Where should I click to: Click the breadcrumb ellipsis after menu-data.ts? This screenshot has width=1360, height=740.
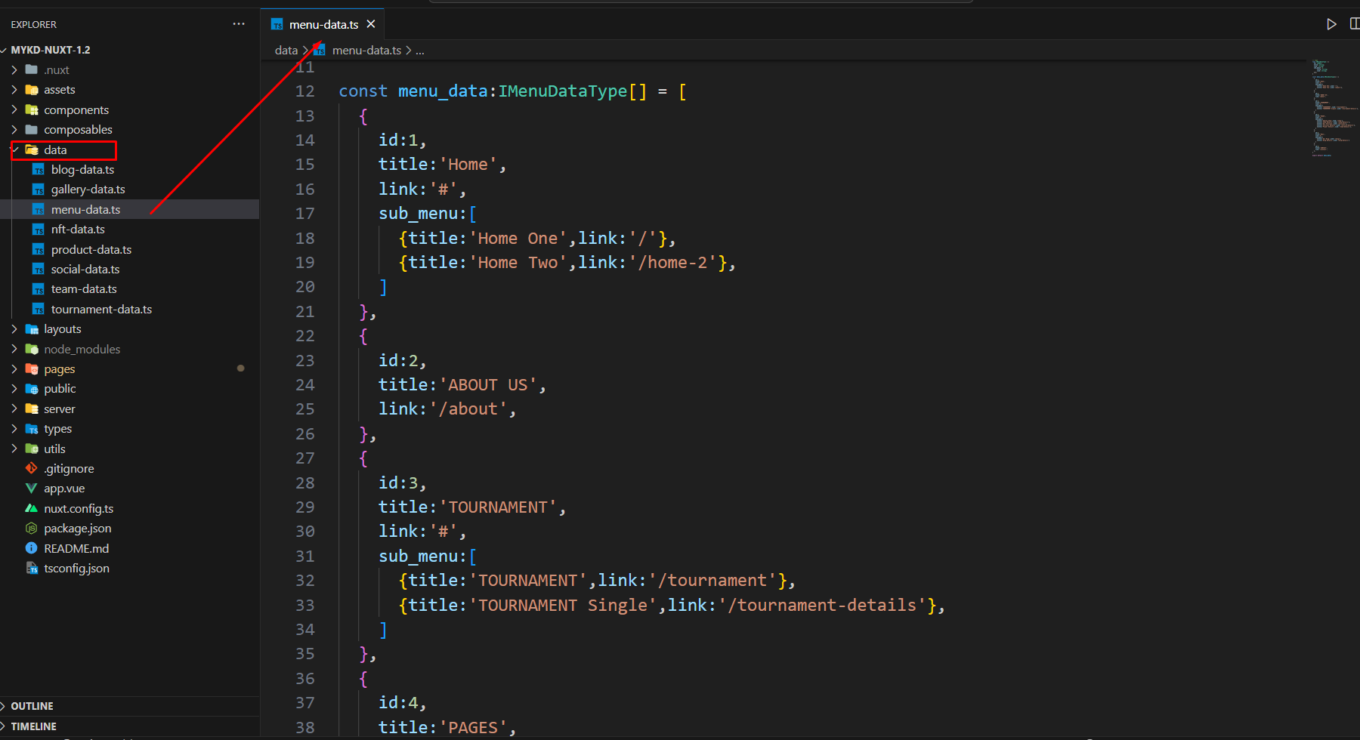[420, 51]
